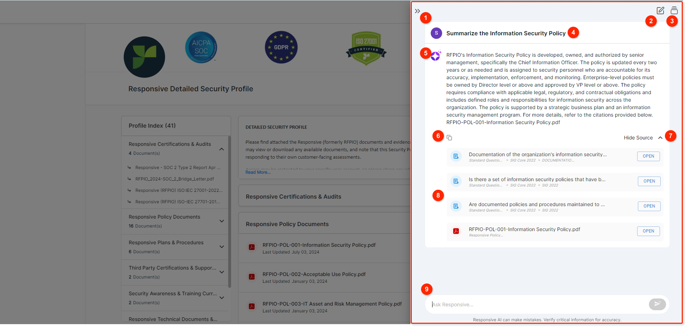Expand Security Awareness & Training Curriculum section
The height and width of the screenshot is (327, 686).
pyautogui.click(x=222, y=298)
